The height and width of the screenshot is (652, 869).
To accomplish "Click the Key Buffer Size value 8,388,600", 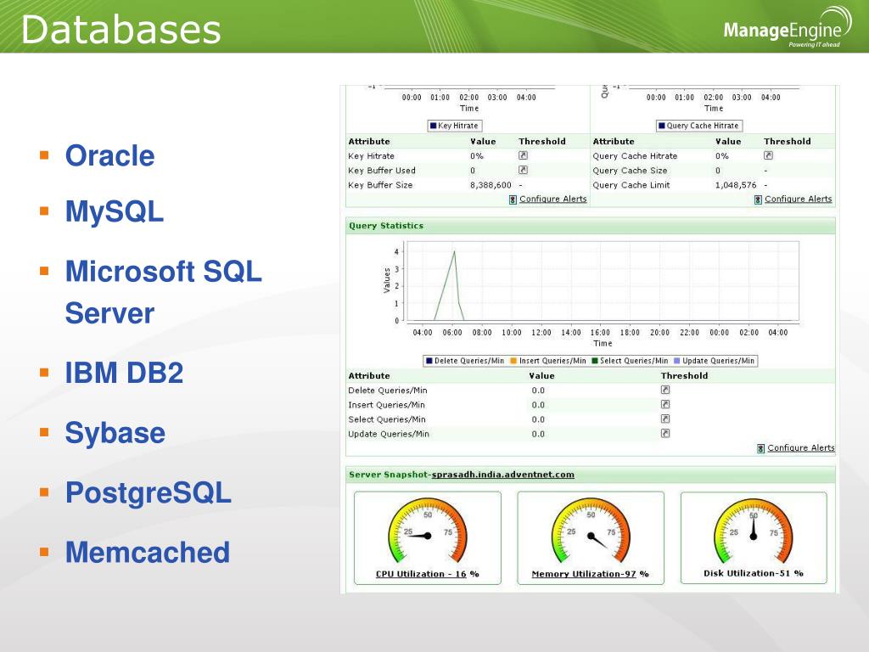I will pyautogui.click(x=491, y=185).
